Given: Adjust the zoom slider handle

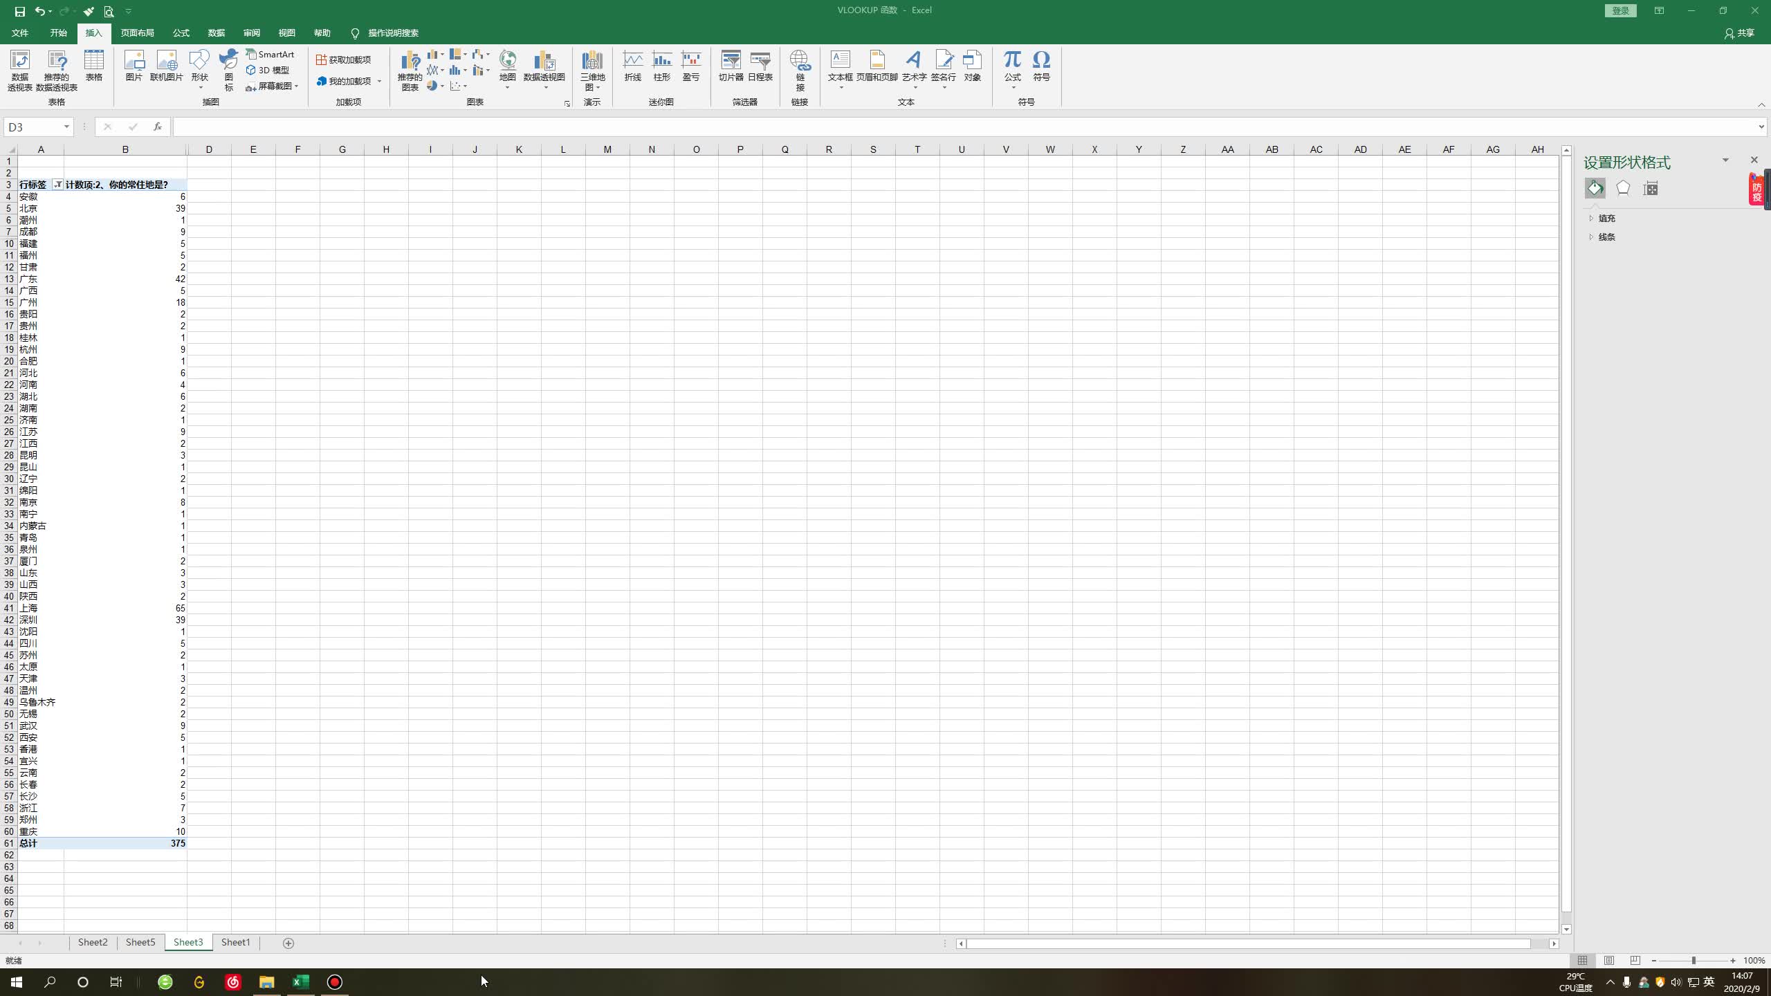Looking at the screenshot, I should coord(1694,961).
